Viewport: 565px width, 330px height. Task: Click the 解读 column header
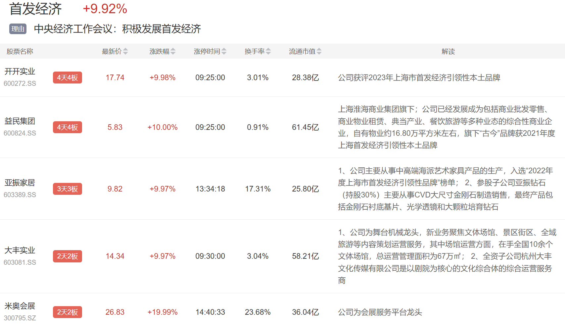coord(448,51)
